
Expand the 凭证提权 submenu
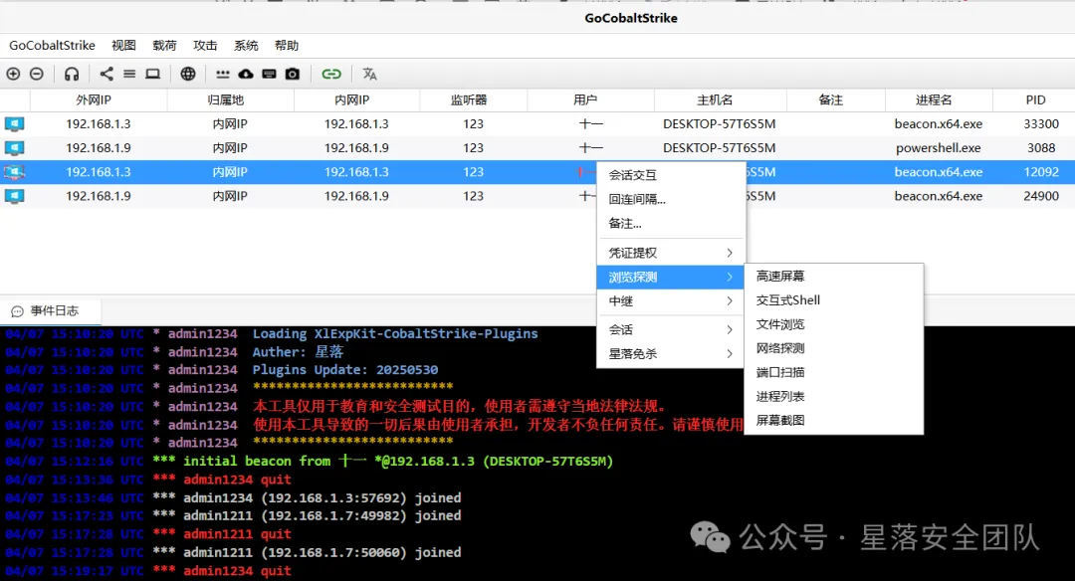[x=671, y=253]
